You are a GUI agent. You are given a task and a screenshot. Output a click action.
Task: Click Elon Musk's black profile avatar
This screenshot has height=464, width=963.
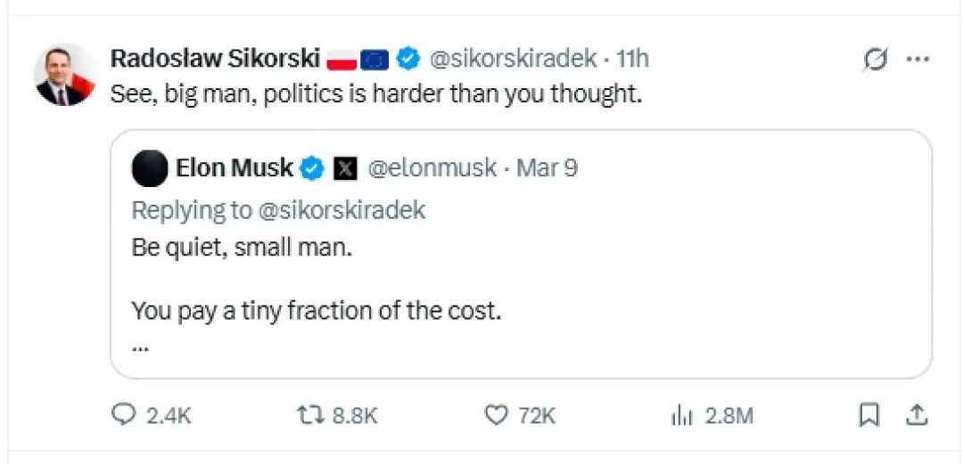(x=150, y=168)
